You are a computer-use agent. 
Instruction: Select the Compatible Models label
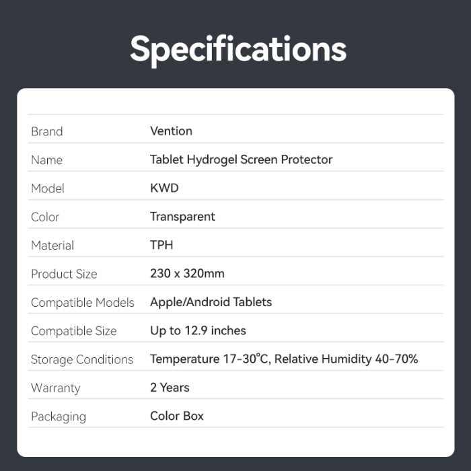[x=83, y=303]
